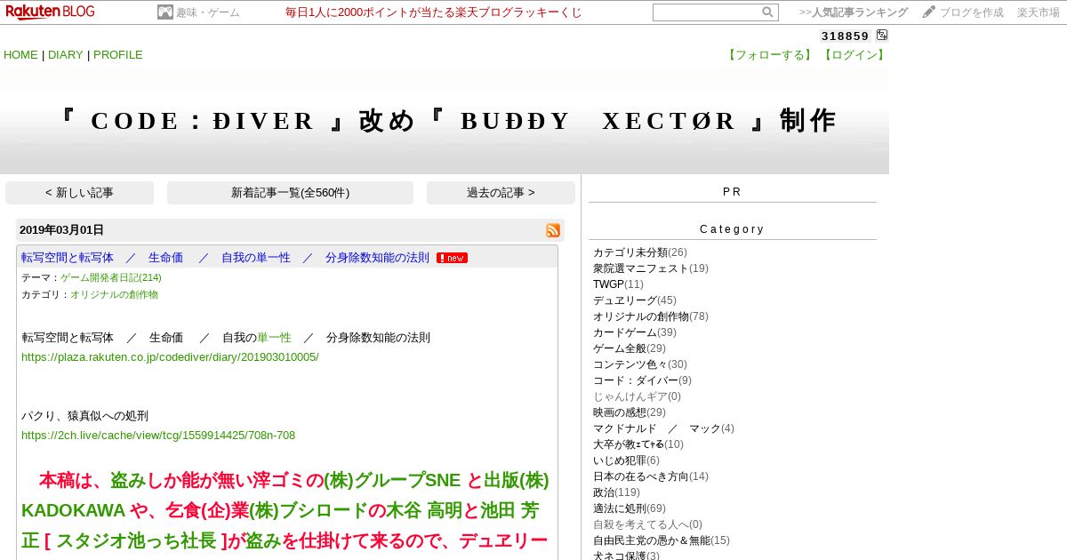Click the 2019年03月01日 date header
Image resolution: width=1067 pixels, height=560 pixels.
(61, 230)
